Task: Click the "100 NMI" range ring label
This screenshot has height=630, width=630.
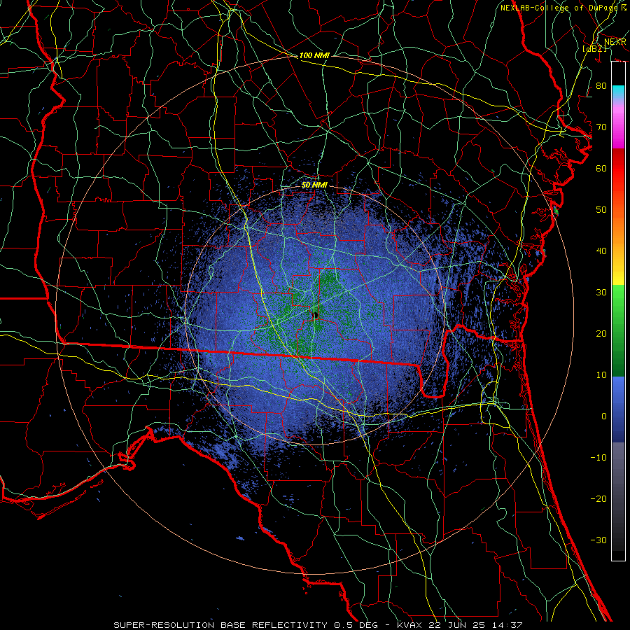Action: [314, 55]
